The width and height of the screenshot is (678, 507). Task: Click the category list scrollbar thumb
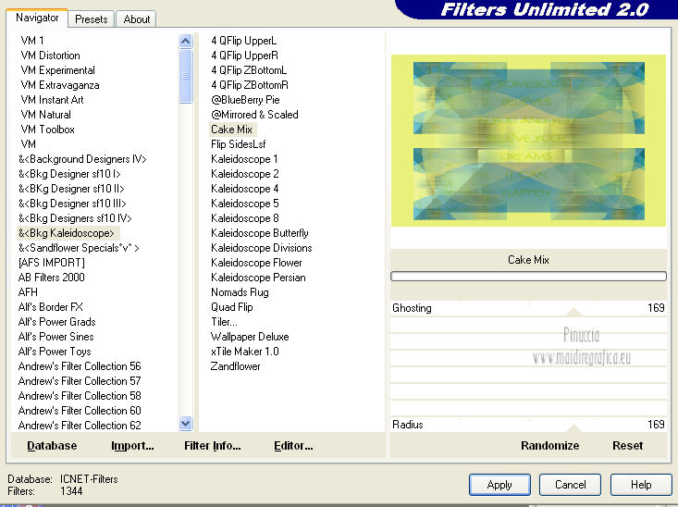(186, 76)
